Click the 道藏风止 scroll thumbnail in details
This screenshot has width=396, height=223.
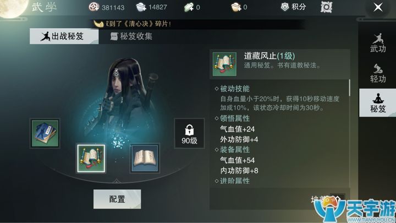pyautogui.click(x=224, y=64)
